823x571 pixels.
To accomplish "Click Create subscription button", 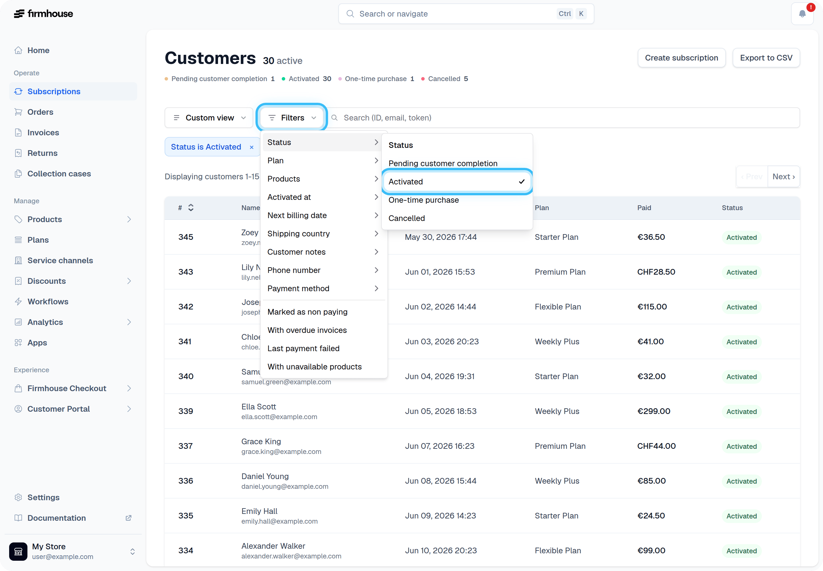I will pos(681,58).
